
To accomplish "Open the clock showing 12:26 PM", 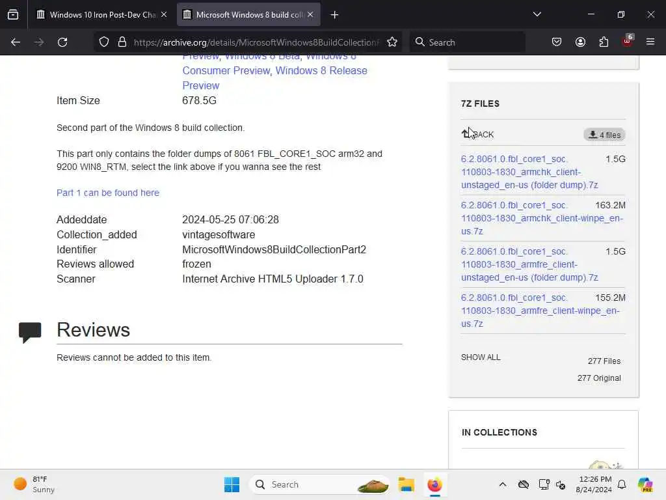I will coord(594,484).
